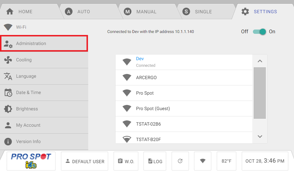Click the Language translate icon

pyautogui.click(x=8, y=76)
